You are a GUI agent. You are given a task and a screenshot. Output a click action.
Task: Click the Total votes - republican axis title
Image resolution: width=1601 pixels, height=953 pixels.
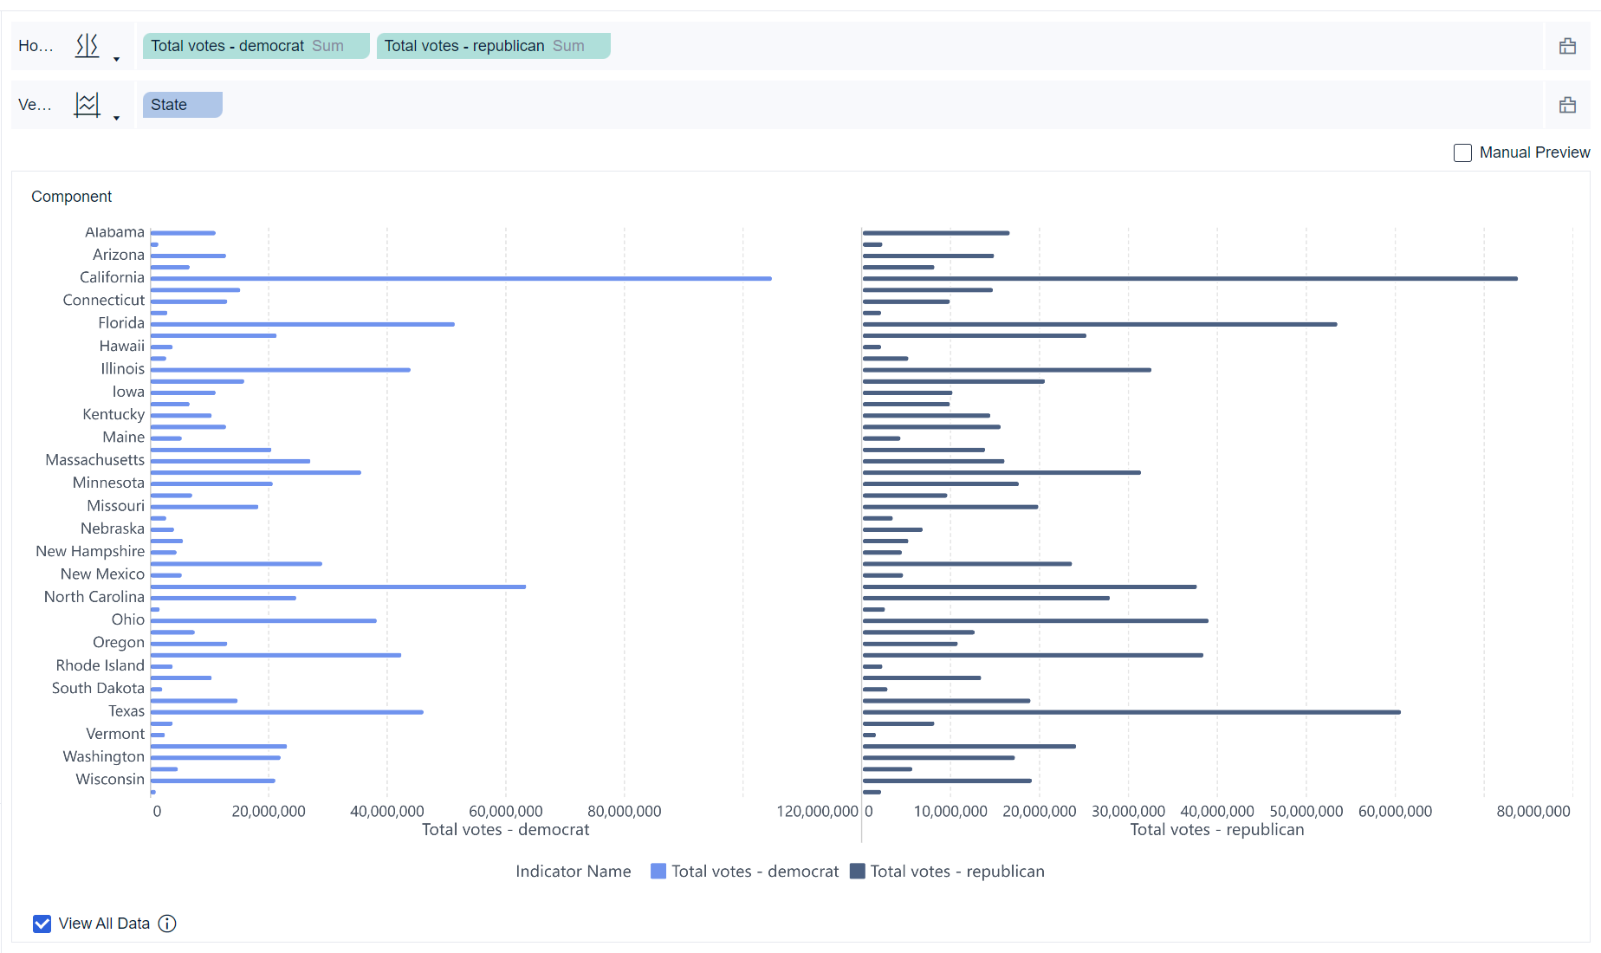(x=1216, y=829)
